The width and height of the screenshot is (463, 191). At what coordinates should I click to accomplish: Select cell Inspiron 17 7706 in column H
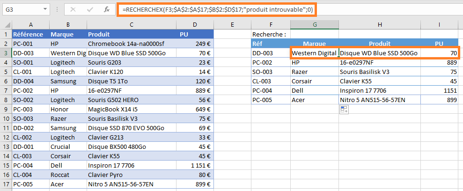click(380, 91)
